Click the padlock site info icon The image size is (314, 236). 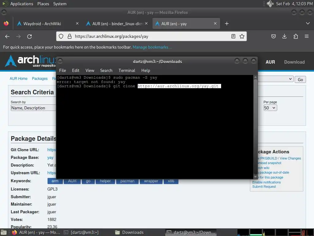tap(70, 36)
